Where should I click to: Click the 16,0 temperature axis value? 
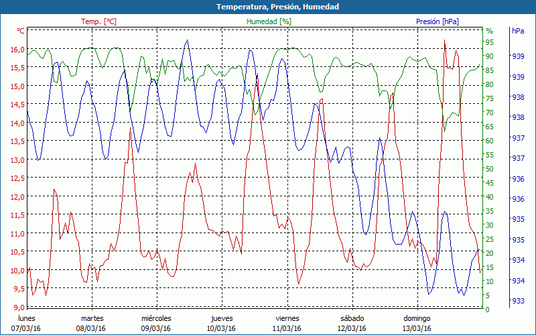tap(17, 50)
